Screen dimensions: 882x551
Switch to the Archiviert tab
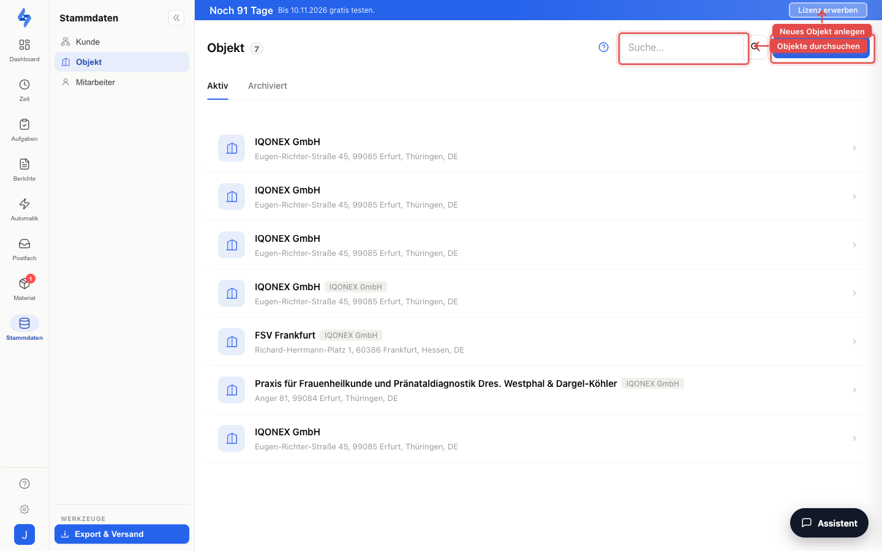pos(268,86)
